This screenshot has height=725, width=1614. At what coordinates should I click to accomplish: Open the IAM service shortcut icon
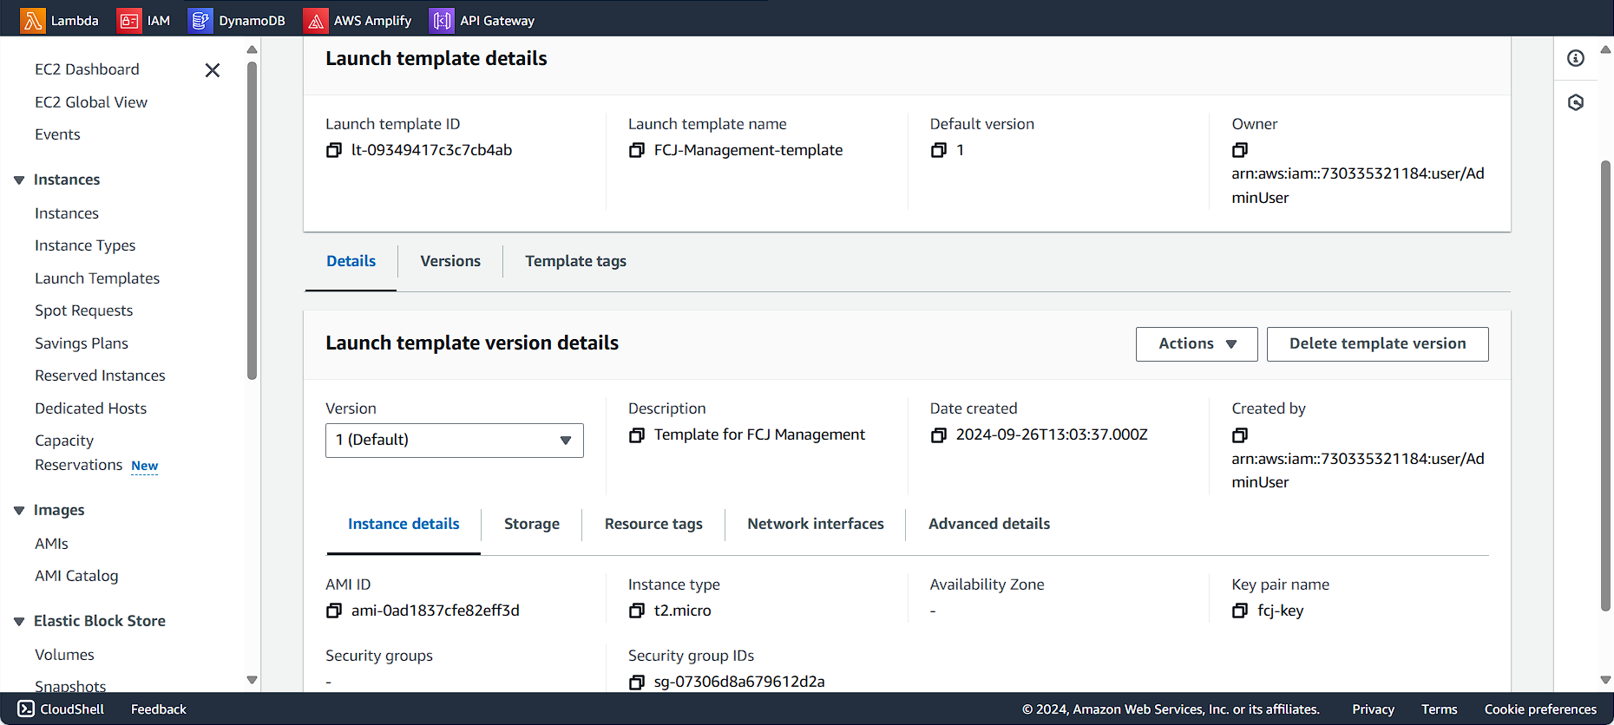[x=129, y=20]
